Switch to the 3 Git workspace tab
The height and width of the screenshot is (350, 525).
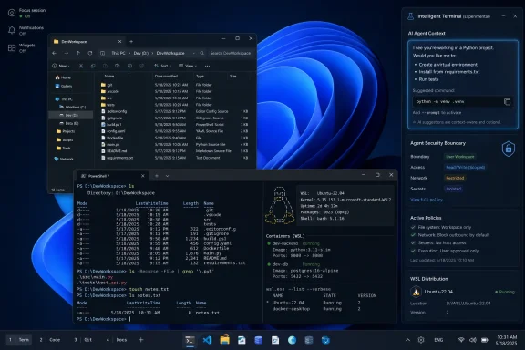coord(83,340)
